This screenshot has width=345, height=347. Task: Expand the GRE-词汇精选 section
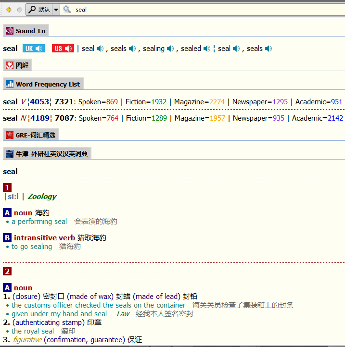point(31,135)
